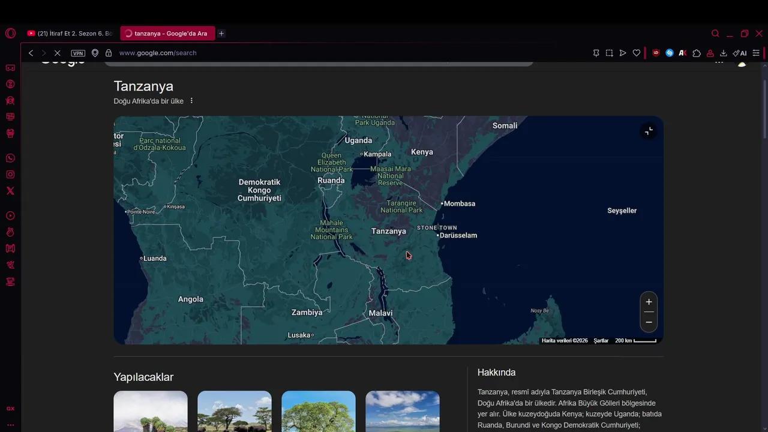The height and width of the screenshot is (432, 768).
Task: Open the third Yapılacaklar tree thumbnail
Action: point(319,412)
